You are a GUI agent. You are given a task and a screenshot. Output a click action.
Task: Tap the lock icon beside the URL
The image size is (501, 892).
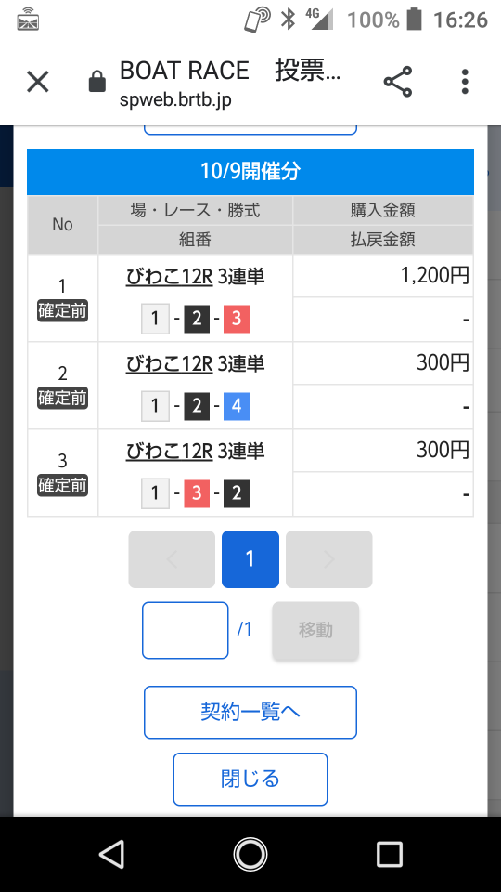click(x=97, y=82)
